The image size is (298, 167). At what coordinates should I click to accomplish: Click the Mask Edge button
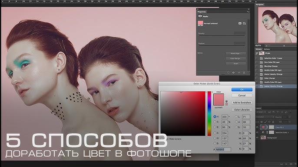tap(235, 54)
